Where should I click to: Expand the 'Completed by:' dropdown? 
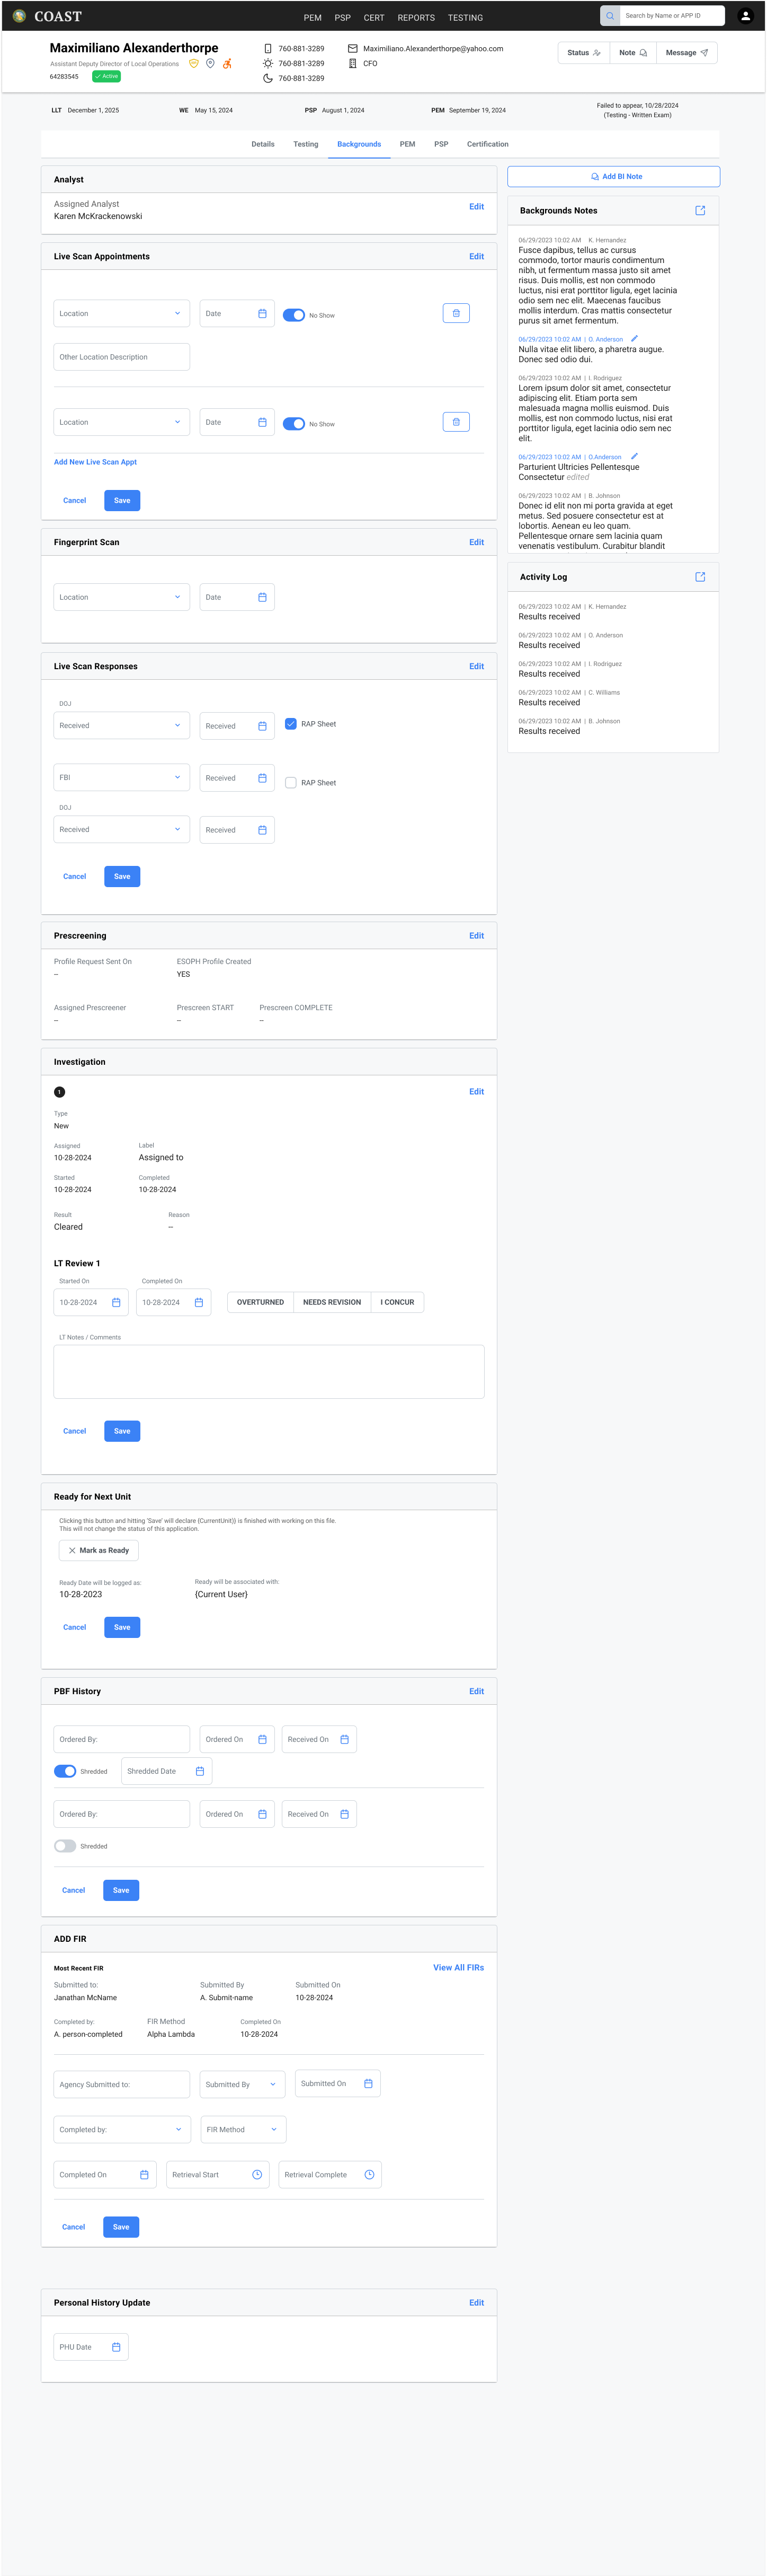click(122, 2130)
